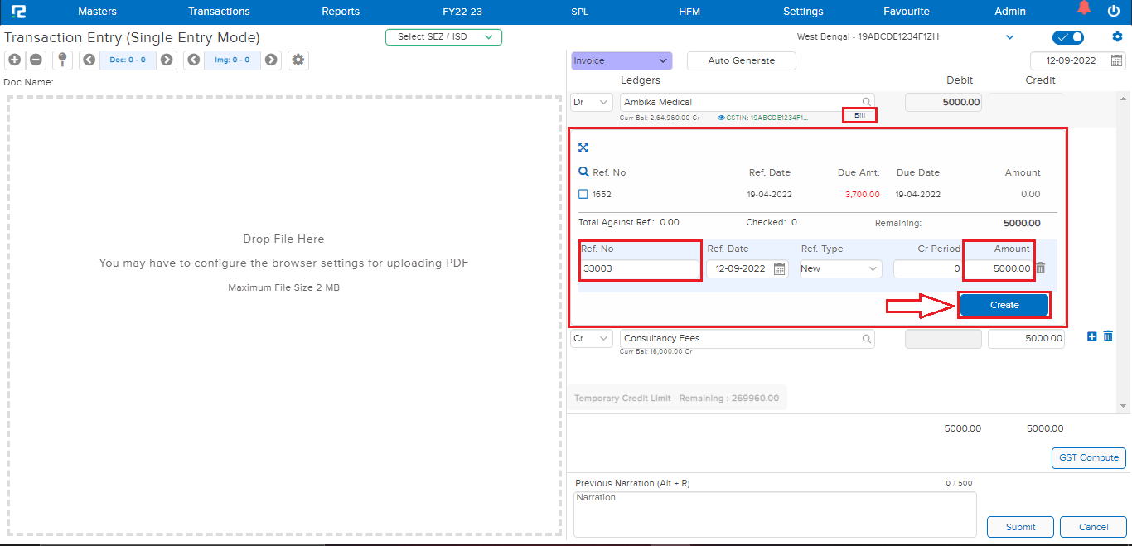
Task: Open the Transactions menu
Action: click(219, 12)
